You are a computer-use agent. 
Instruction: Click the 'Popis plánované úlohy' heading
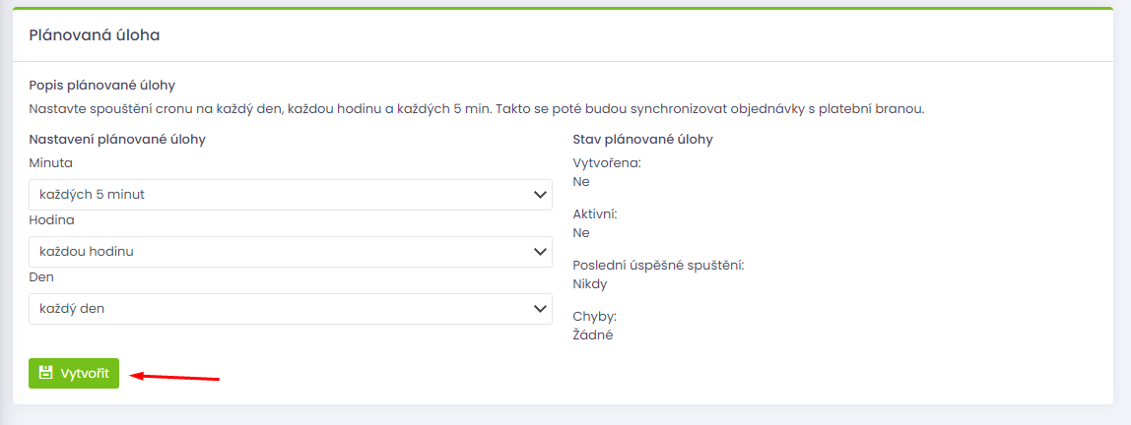click(102, 85)
